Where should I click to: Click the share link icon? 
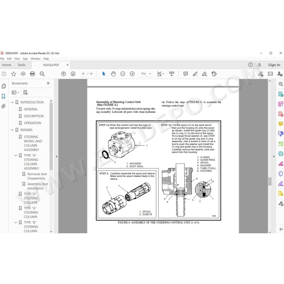[x=261, y=74]
